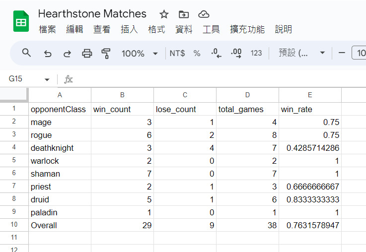Click the total_games header cell

[x=247, y=109]
